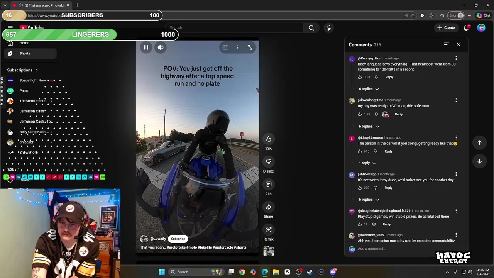Viewport: 494px width, 278px height.
Task: Dislike @Kenny-gz8zu's comment
Action: 376,77
